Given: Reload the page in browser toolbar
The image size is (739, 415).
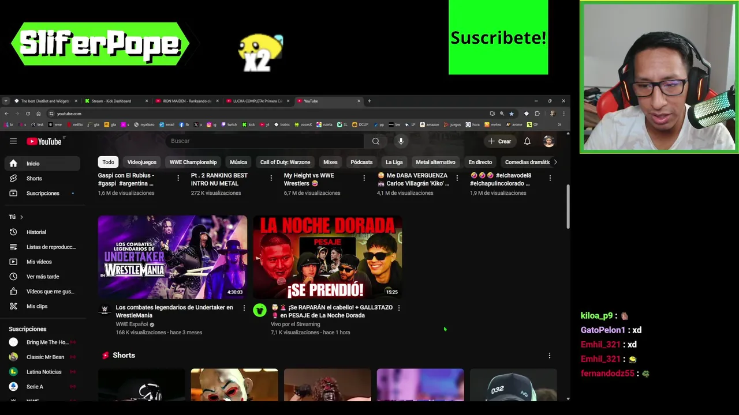Looking at the screenshot, I should pyautogui.click(x=28, y=114).
